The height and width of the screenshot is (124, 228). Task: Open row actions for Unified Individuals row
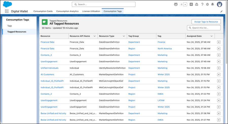tap(219, 68)
